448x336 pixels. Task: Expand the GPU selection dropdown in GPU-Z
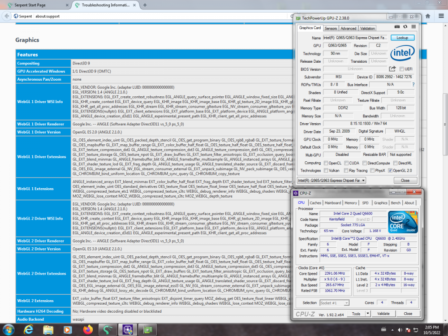(x=363, y=181)
